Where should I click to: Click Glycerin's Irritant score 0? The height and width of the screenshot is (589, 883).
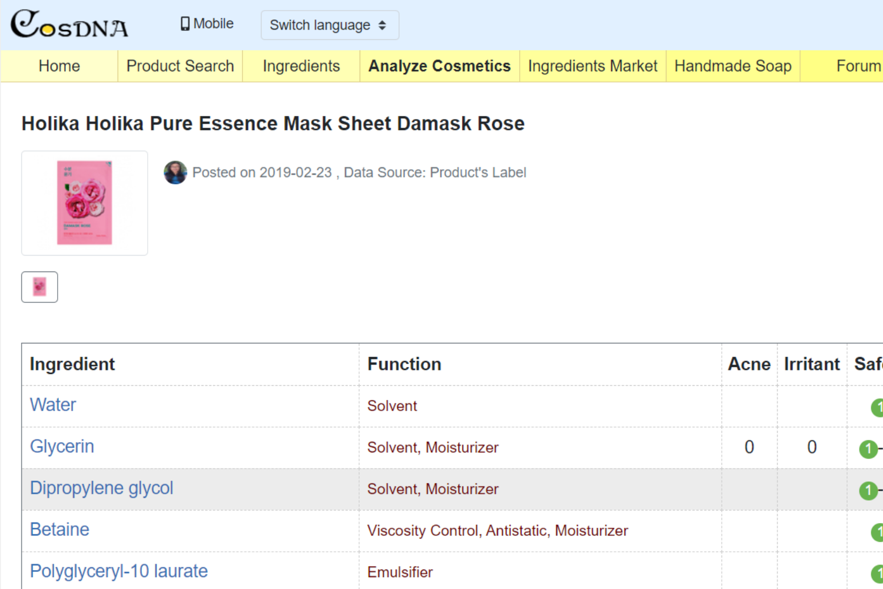click(812, 448)
